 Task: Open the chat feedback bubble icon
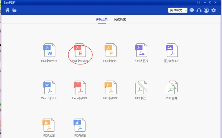pos(192,10)
